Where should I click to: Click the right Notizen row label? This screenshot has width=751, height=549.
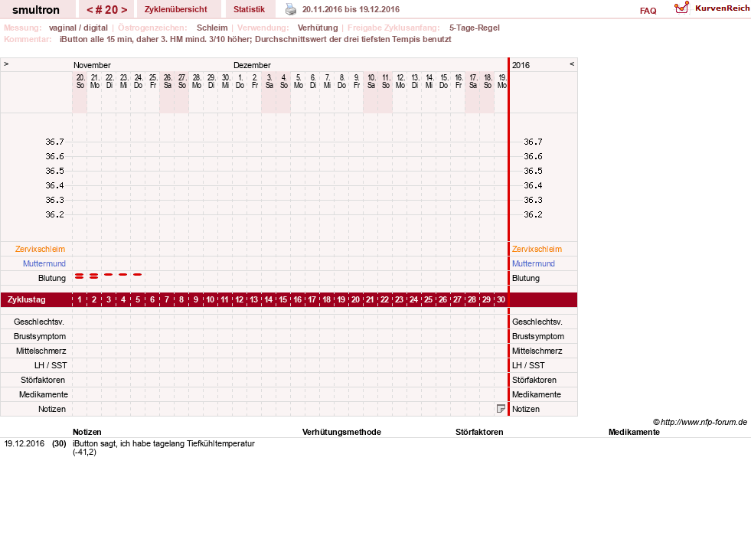526,409
